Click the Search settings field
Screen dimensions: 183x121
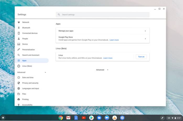[103, 15]
